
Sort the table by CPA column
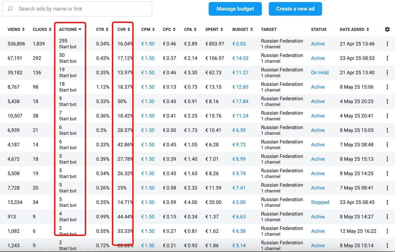click(x=190, y=30)
